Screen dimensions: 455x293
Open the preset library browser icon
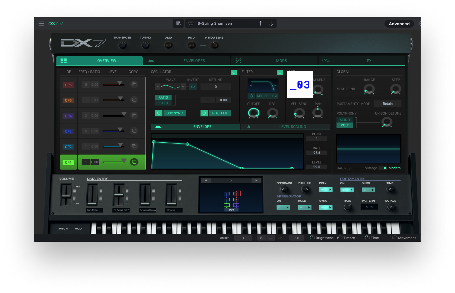[x=178, y=24]
